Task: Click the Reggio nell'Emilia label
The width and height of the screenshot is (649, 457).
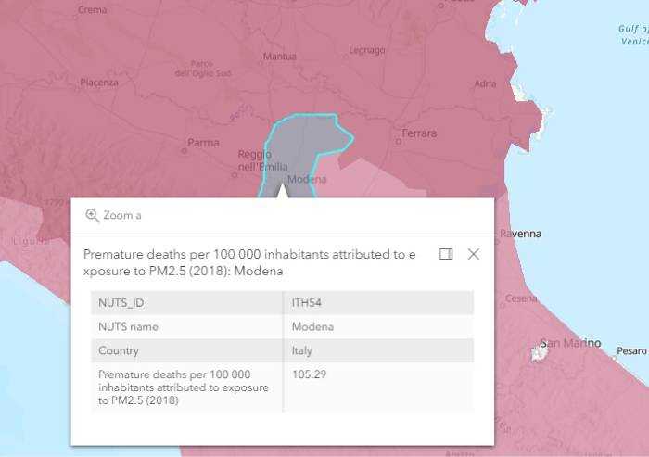Action: 254,159
